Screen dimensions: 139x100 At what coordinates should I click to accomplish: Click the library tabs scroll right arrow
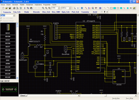tap(105, 12)
